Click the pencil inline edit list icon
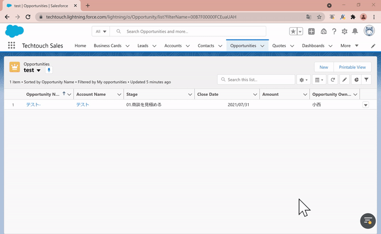Screen dimensions: 381x234 [x=344, y=80]
